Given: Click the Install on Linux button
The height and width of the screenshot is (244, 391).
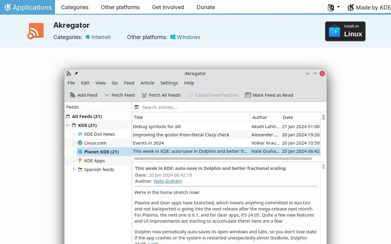Looking at the screenshot, I should pyautogui.click(x=345, y=31).
